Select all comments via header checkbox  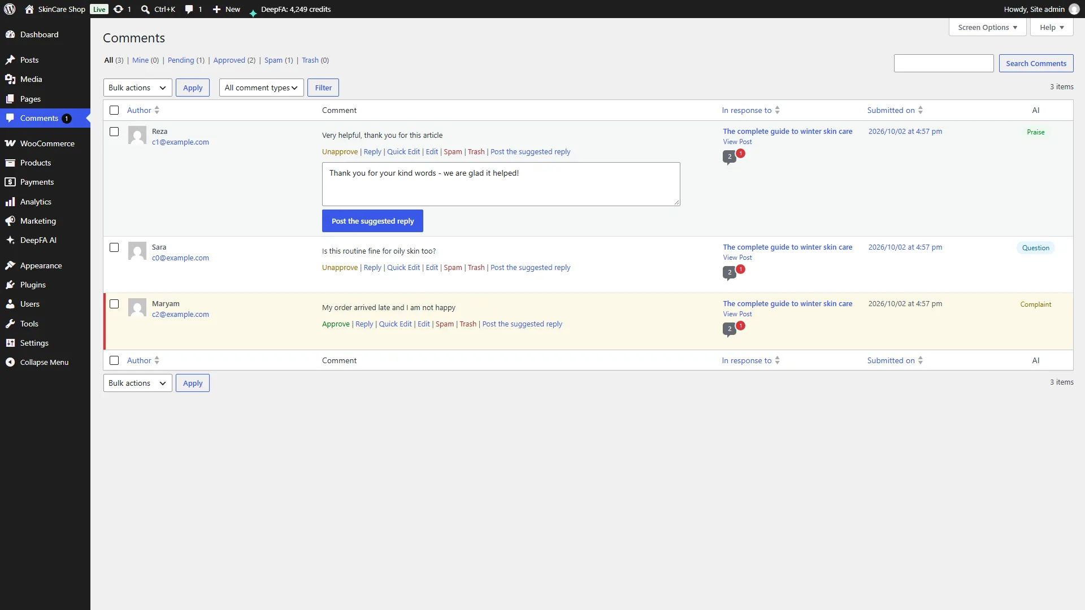click(x=114, y=110)
